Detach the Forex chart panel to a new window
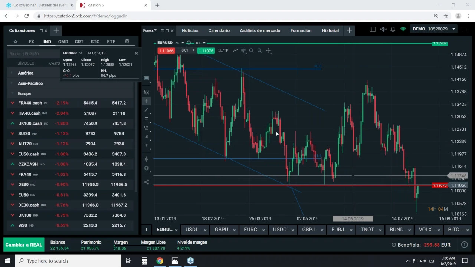 click(x=163, y=30)
